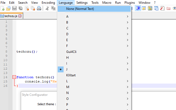176x110 pixels.
Task: Click the user-defined language lightning icon
Action: (x=144, y=9)
